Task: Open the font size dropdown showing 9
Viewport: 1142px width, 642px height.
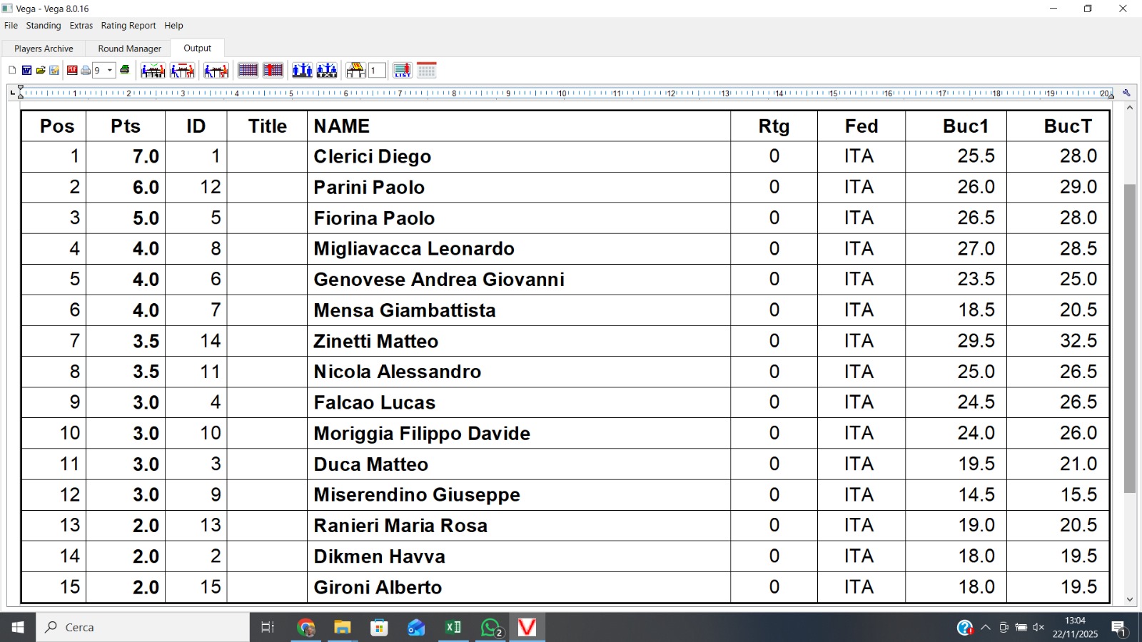Action: pos(110,71)
